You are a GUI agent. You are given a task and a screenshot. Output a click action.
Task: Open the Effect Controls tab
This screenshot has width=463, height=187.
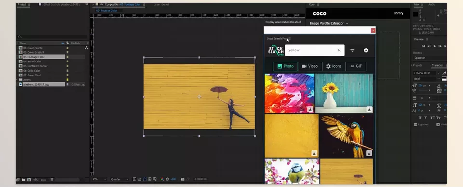[61, 4]
